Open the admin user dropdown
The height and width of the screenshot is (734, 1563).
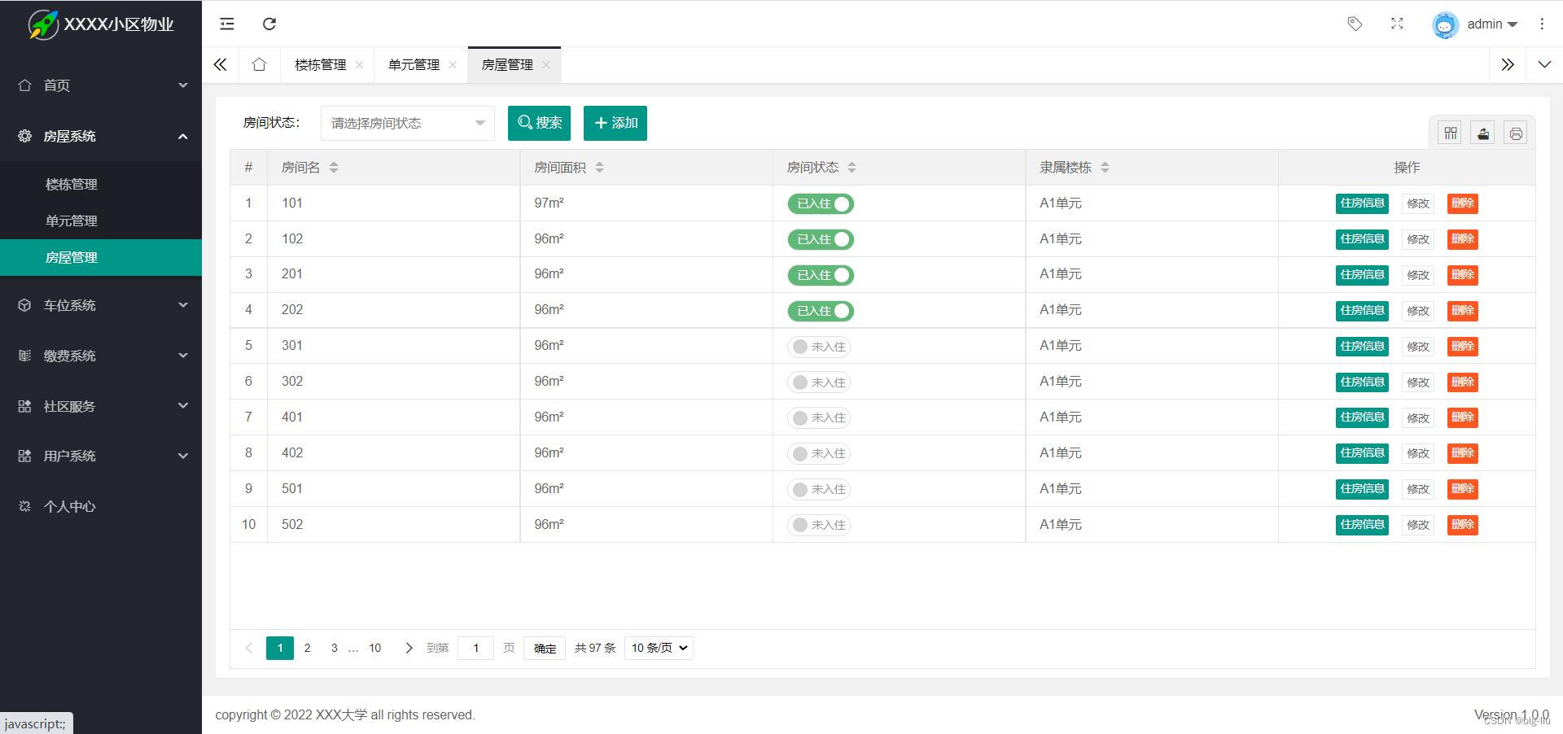coord(1492,24)
